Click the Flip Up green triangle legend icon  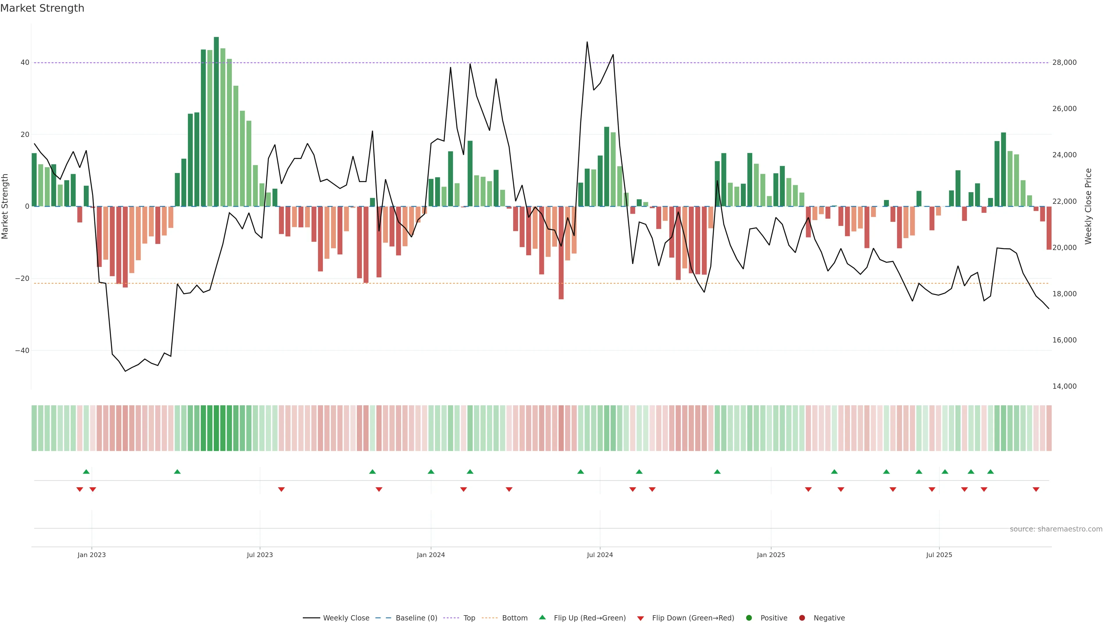click(542, 617)
